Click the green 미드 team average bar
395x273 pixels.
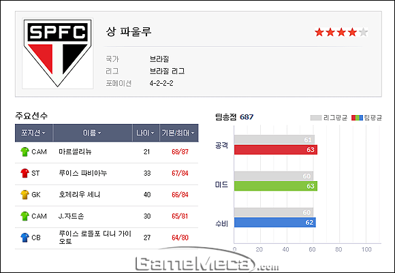click(276, 186)
